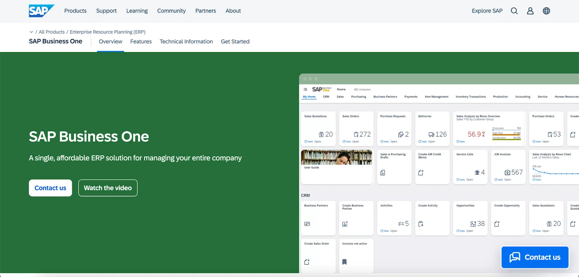This screenshot has height=277, width=579.
Task: Click the Explore SAP link
Action: click(x=487, y=11)
